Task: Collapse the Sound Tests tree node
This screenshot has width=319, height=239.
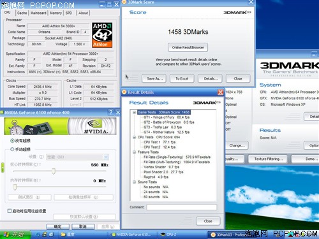Action: [x=135, y=182]
